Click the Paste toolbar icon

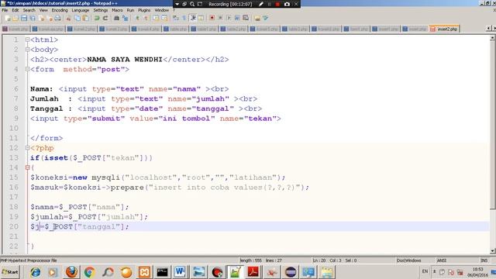pos(85,18)
